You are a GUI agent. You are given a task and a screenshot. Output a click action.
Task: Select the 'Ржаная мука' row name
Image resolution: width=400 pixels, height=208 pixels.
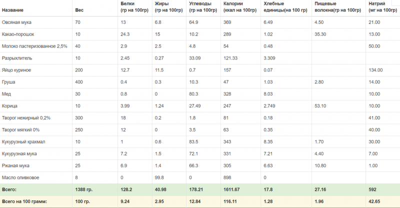tap(15, 166)
